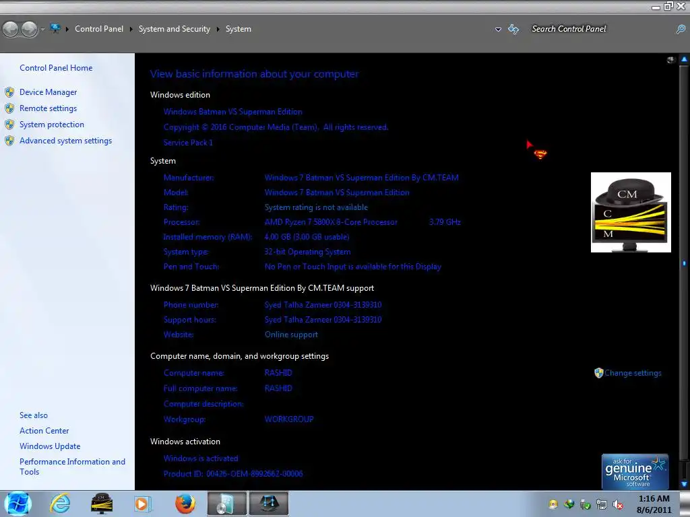Expand the arrow after Control Panel breadcrumb
The height and width of the screenshot is (517, 690).
(x=131, y=29)
